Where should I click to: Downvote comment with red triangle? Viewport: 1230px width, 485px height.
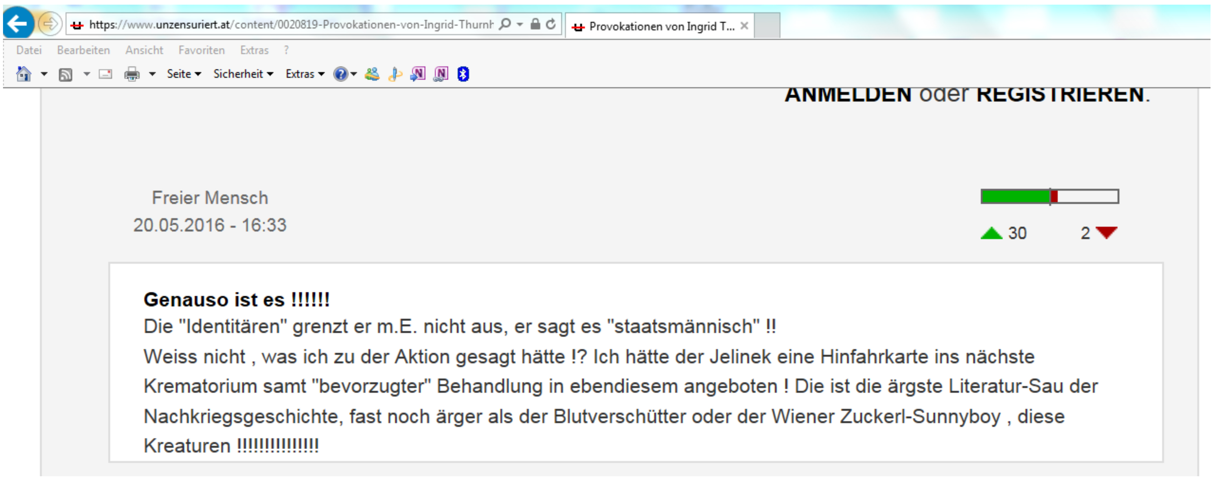tap(1106, 233)
